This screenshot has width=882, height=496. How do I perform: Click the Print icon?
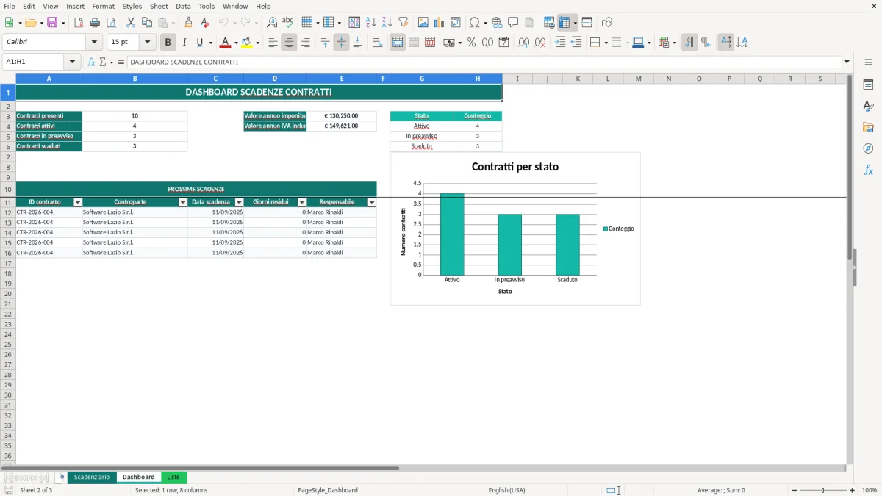[x=95, y=23]
